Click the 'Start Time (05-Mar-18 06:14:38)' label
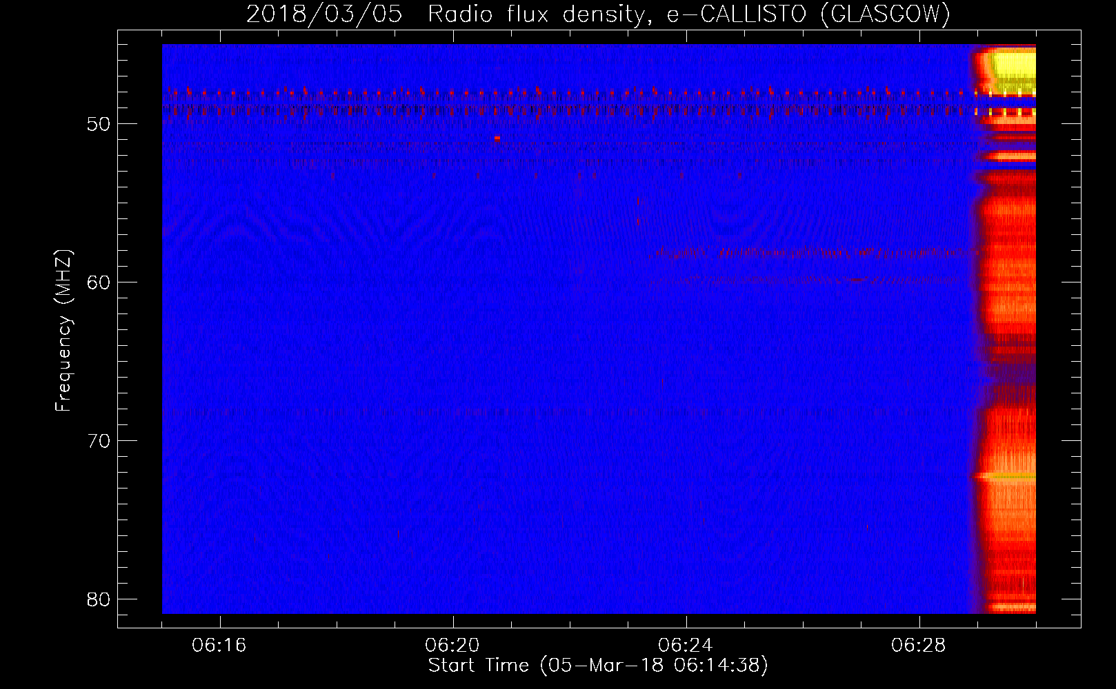Screen dimensions: 1116x689 tap(598, 666)
